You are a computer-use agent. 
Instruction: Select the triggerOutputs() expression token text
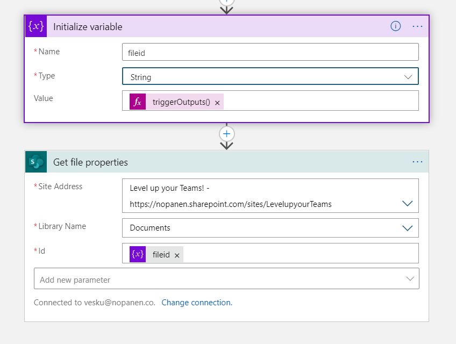point(181,102)
